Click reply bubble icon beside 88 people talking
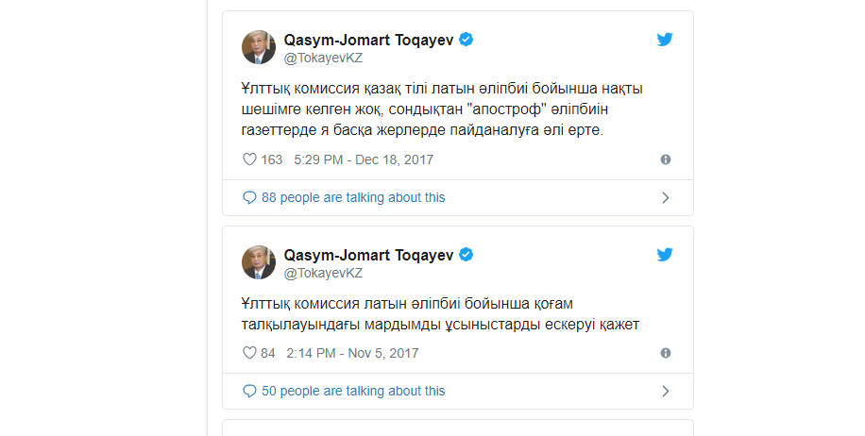This screenshot has height=436, width=865. tap(249, 198)
